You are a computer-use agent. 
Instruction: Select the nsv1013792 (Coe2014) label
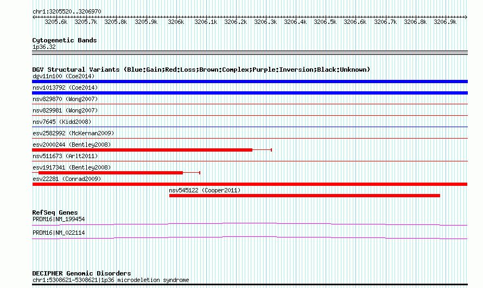[x=65, y=87]
